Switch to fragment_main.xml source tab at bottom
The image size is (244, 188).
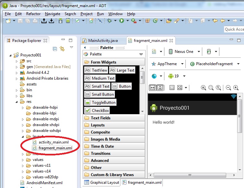point(142,183)
